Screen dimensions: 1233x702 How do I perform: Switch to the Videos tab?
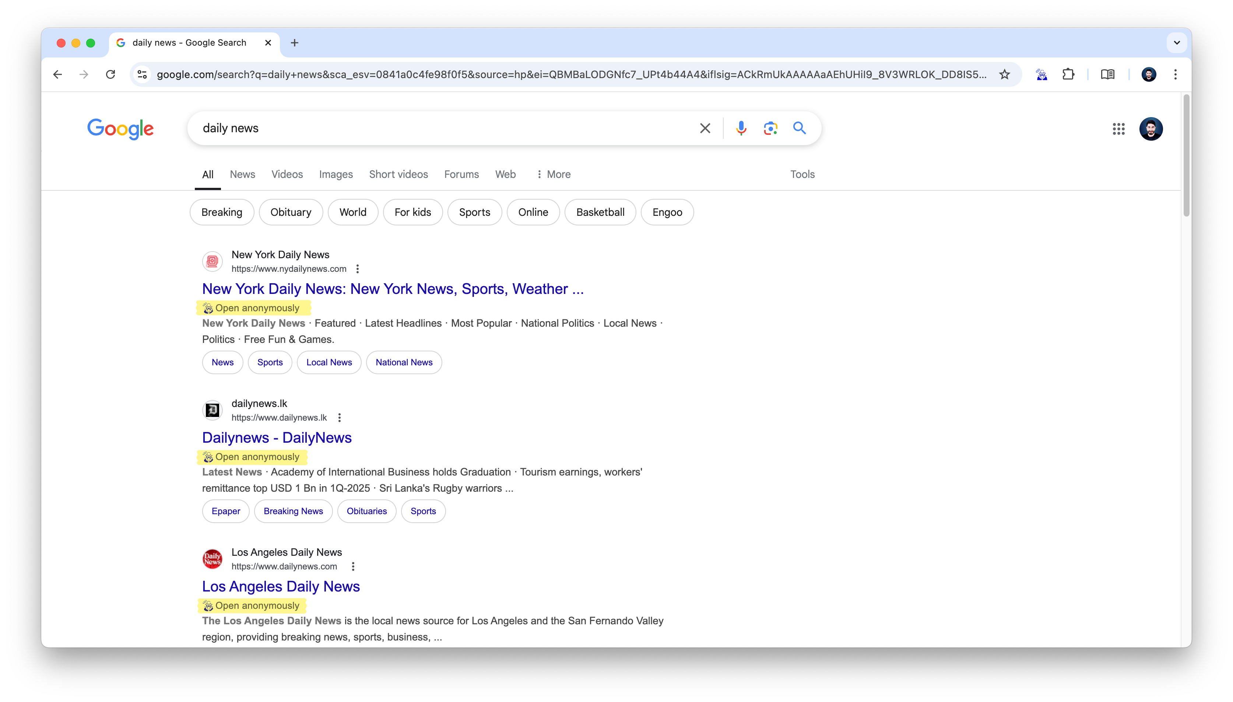click(287, 175)
